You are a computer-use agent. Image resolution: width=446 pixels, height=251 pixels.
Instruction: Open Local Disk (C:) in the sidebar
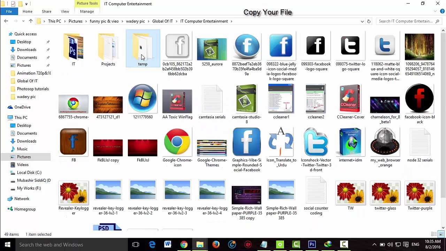(x=29, y=173)
